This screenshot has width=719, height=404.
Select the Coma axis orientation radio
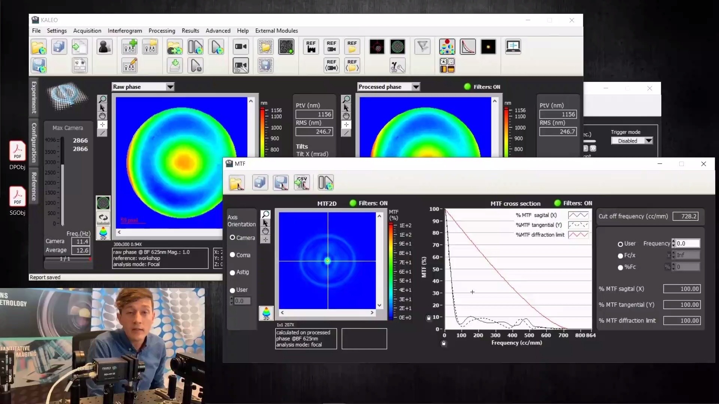coord(233,255)
